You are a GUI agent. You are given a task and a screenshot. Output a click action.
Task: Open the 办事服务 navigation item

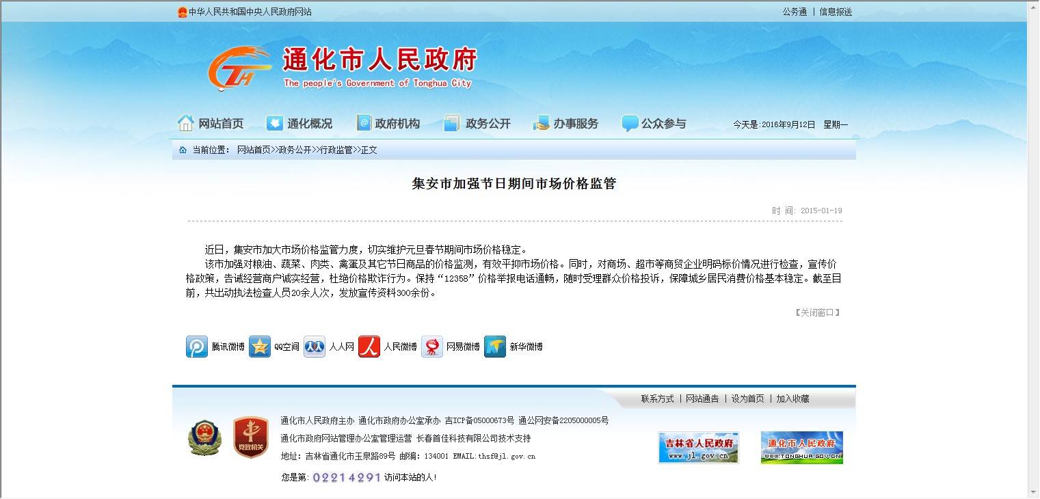coord(566,124)
